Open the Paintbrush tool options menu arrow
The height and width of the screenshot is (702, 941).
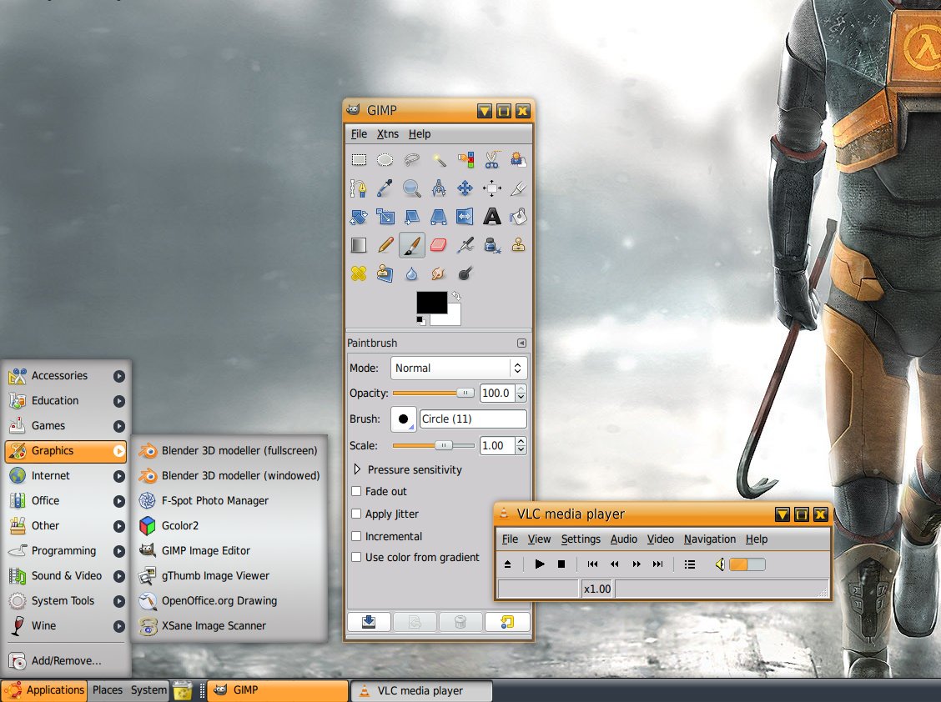[521, 343]
